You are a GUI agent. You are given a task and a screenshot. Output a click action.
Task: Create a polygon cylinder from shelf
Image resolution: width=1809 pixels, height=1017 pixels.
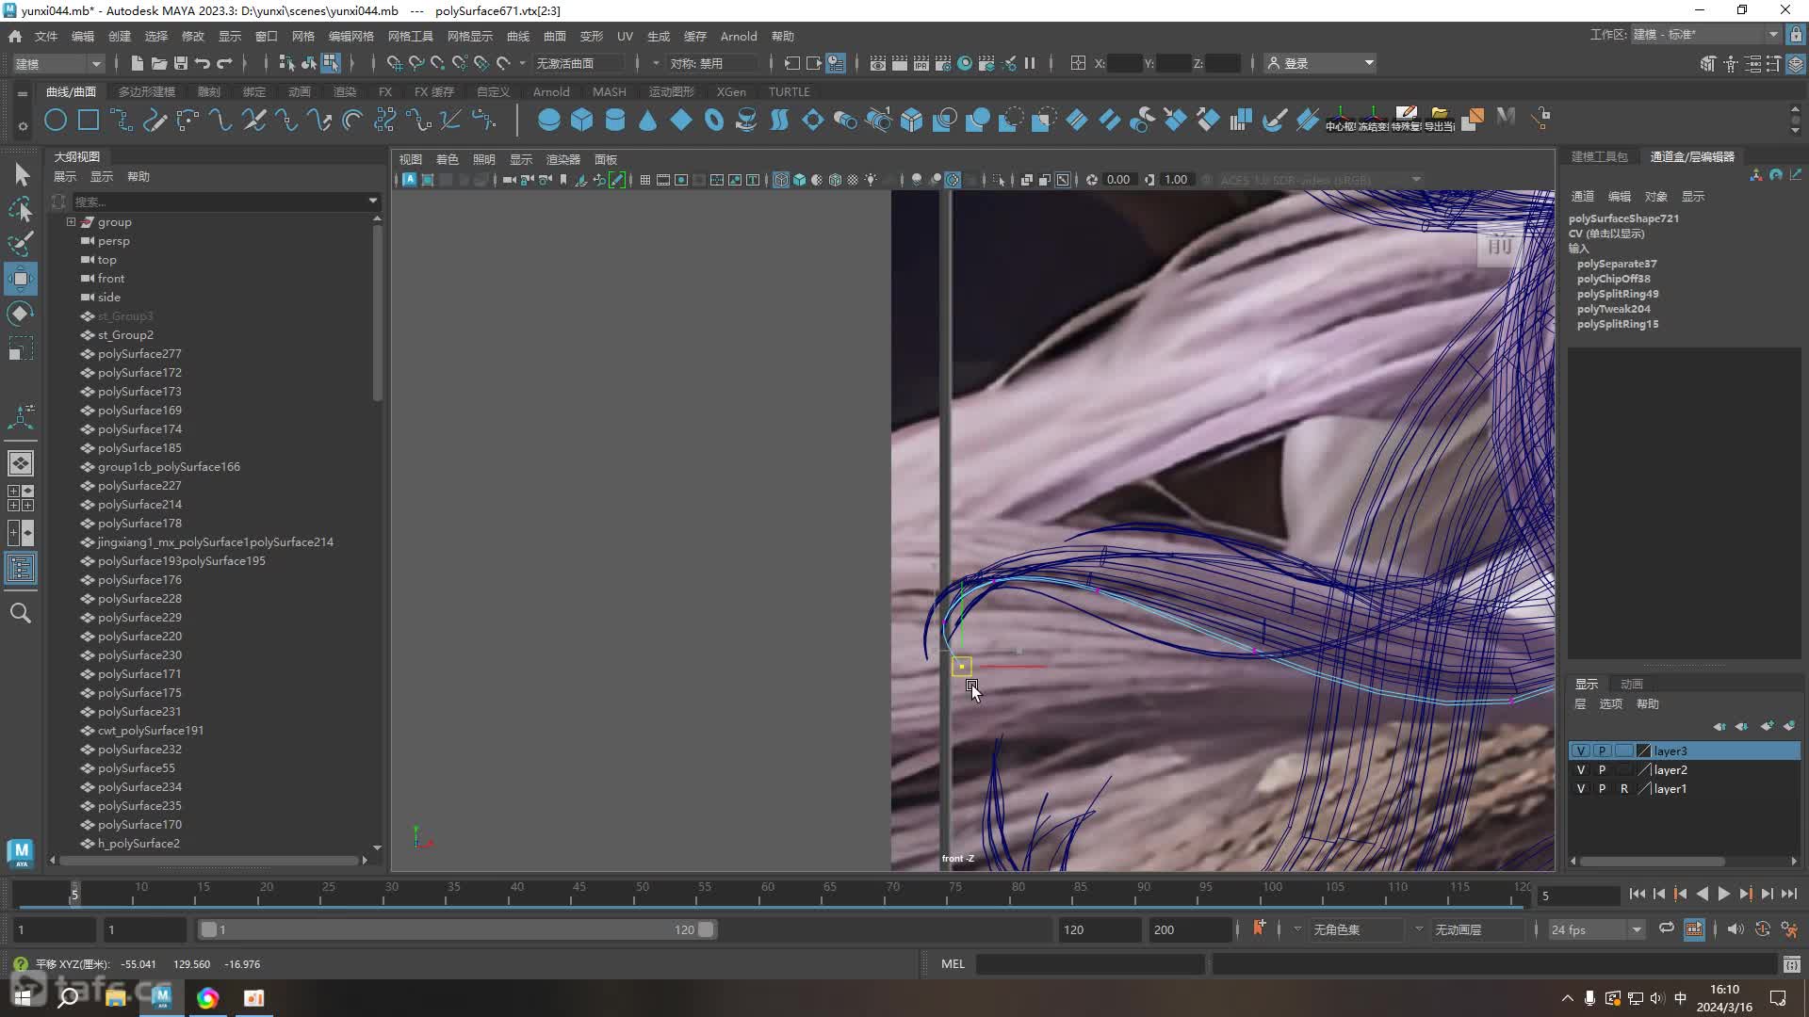click(x=614, y=120)
